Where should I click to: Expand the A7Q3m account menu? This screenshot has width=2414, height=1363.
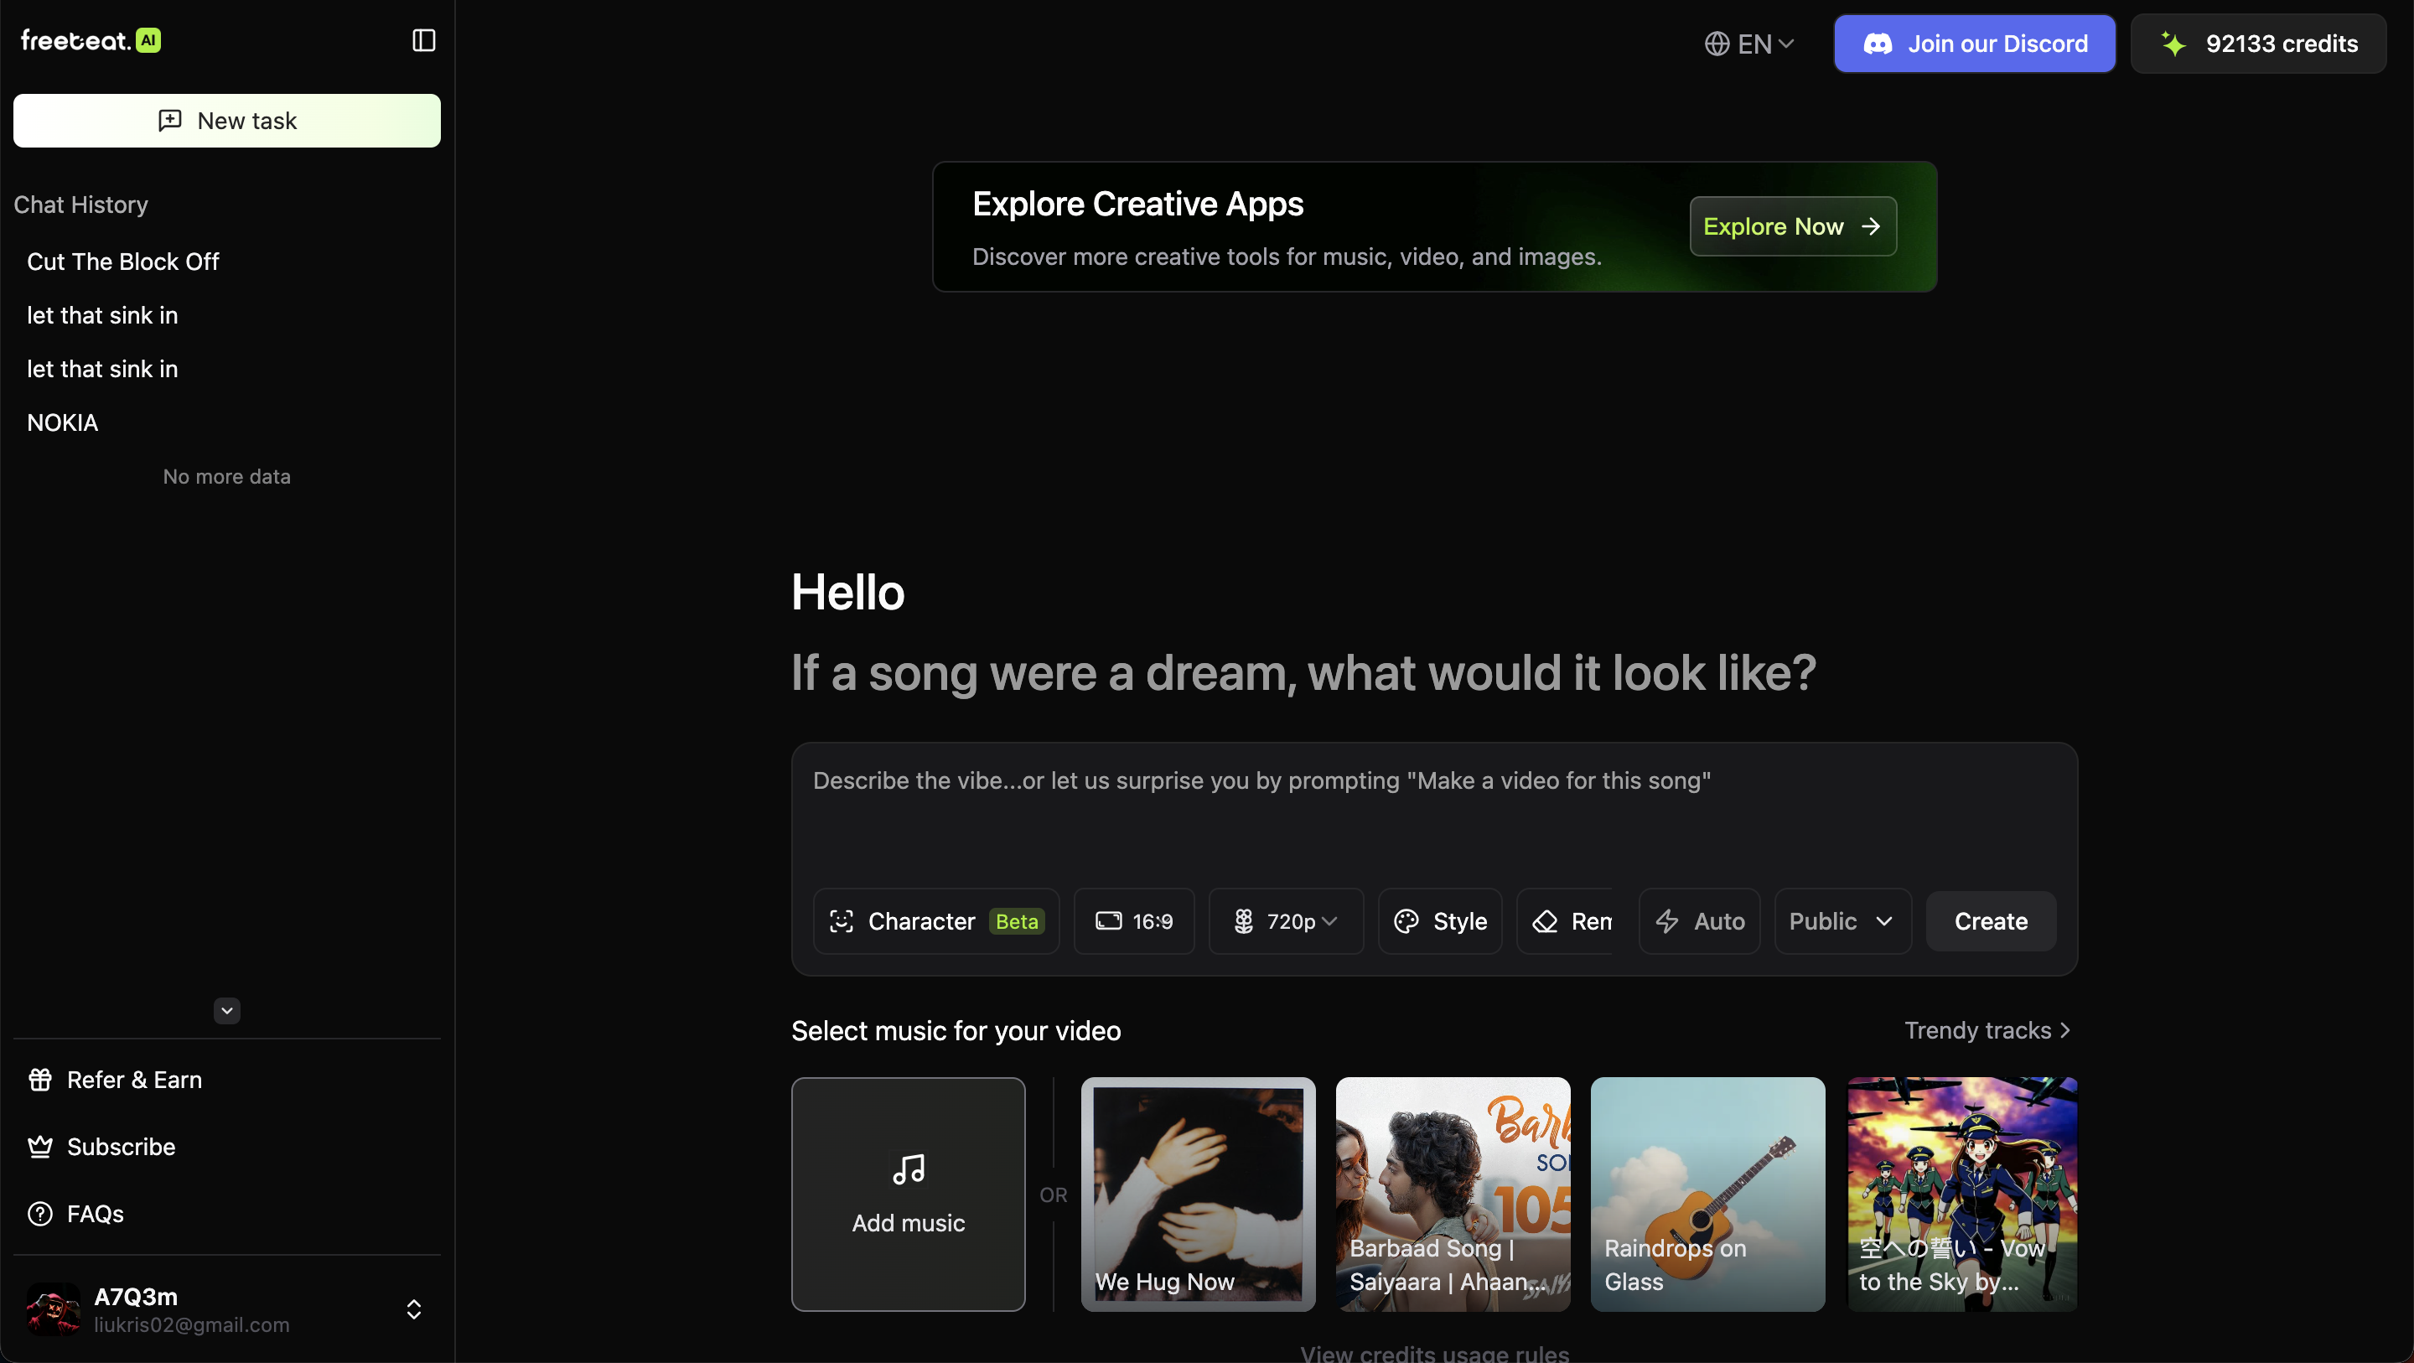point(413,1309)
